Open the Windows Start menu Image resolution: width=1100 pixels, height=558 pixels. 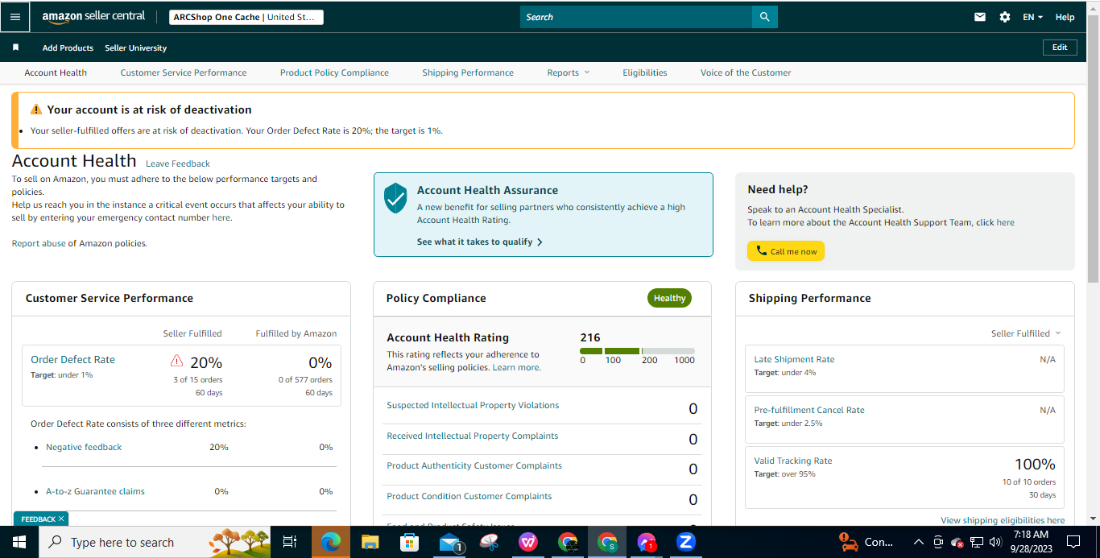19,542
